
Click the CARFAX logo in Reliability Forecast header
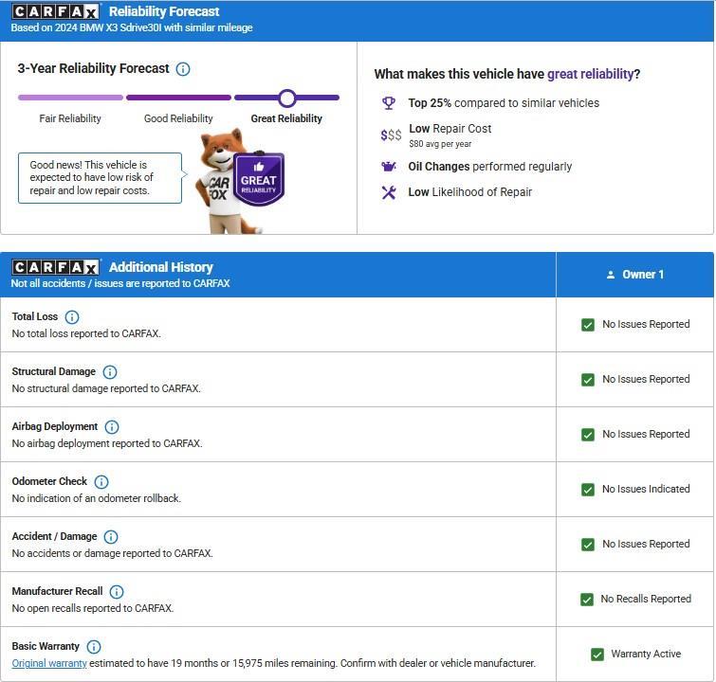click(x=55, y=11)
